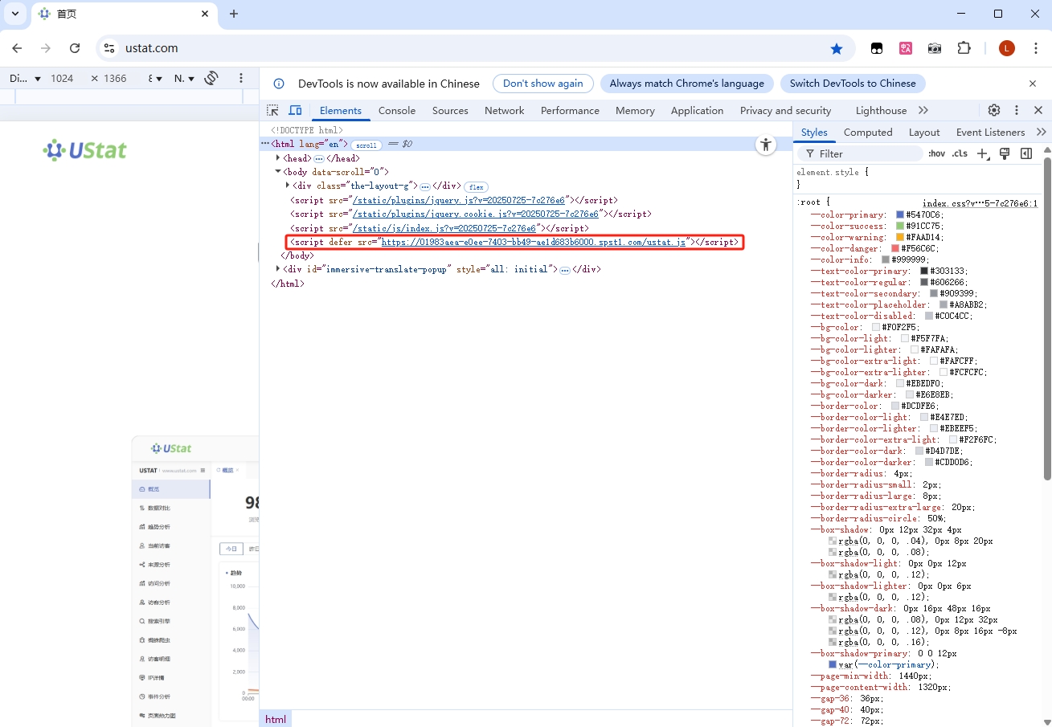Click site information icon in address bar
The image size is (1052, 727).
(x=109, y=48)
